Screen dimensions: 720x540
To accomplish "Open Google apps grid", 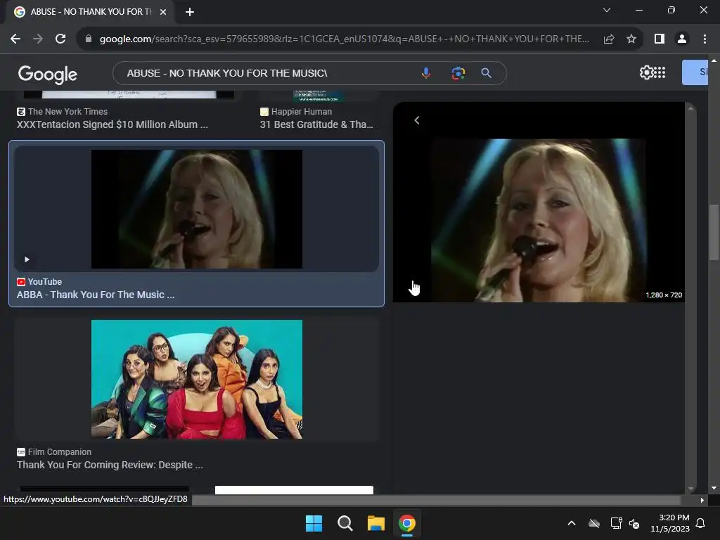I will click(660, 72).
